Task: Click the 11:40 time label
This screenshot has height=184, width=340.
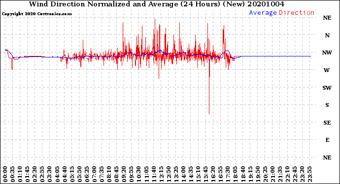Action: coord(154,174)
